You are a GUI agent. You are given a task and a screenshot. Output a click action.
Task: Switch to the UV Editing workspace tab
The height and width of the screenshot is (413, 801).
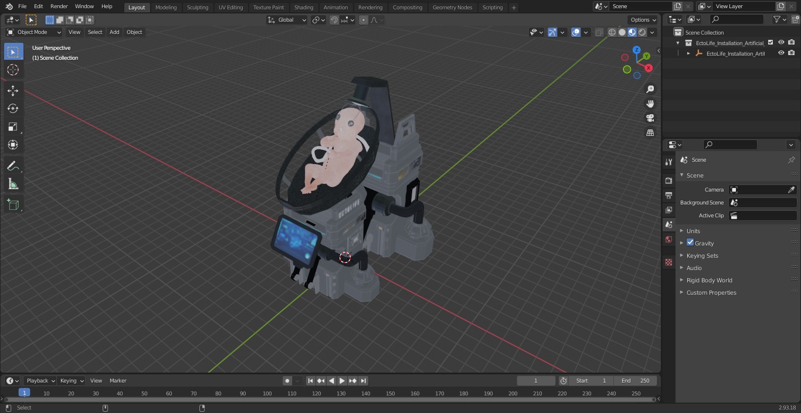(x=230, y=7)
